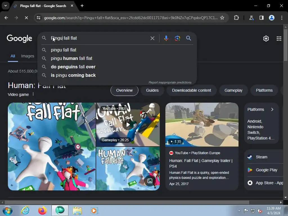Click the horizontal scrollbar thumb

127,202
